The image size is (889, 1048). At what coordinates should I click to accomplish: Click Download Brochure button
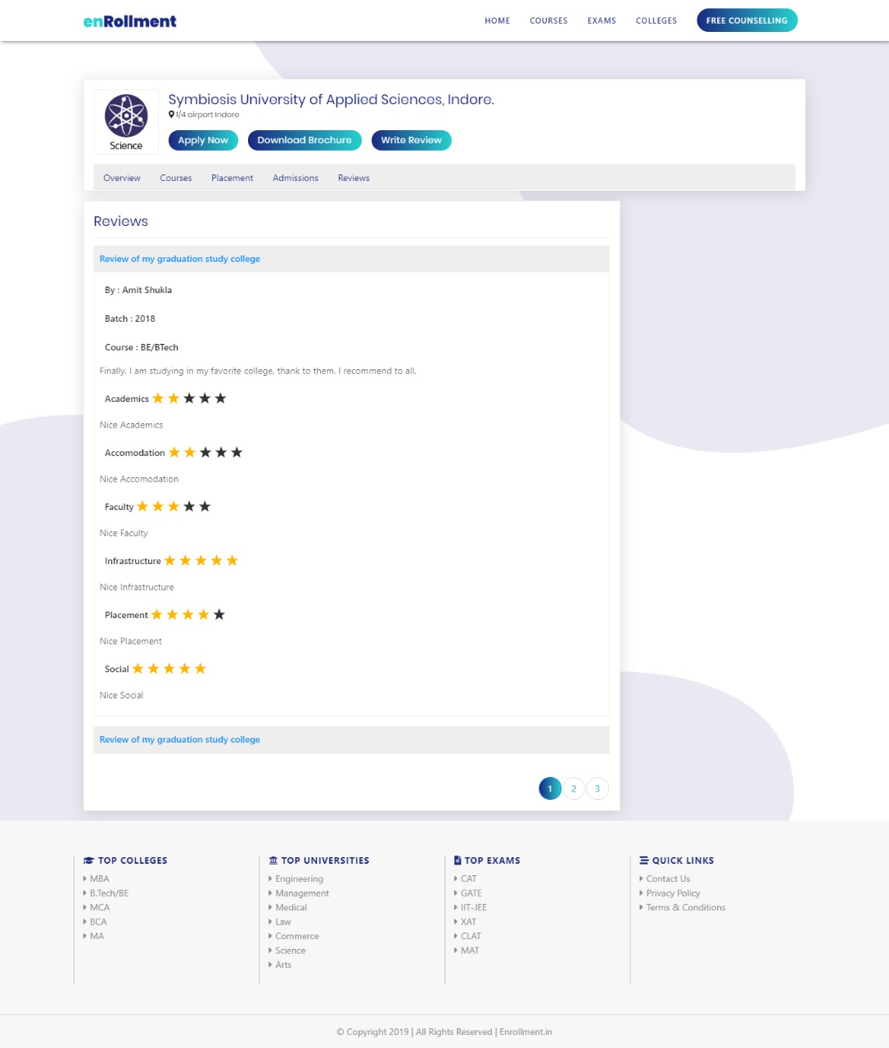pyautogui.click(x=305, y=140)
